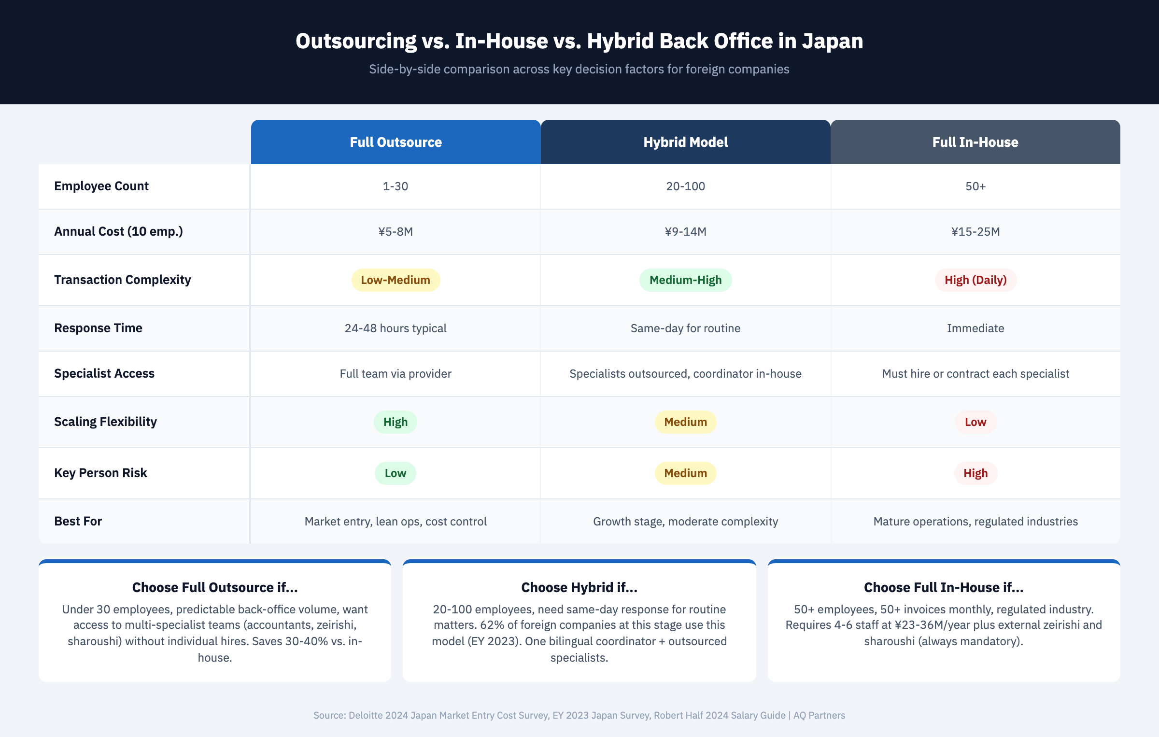The width and height of the screenshot is (1159, 737).
Task: Click the infographic title heading
Action: coord(579,41)
